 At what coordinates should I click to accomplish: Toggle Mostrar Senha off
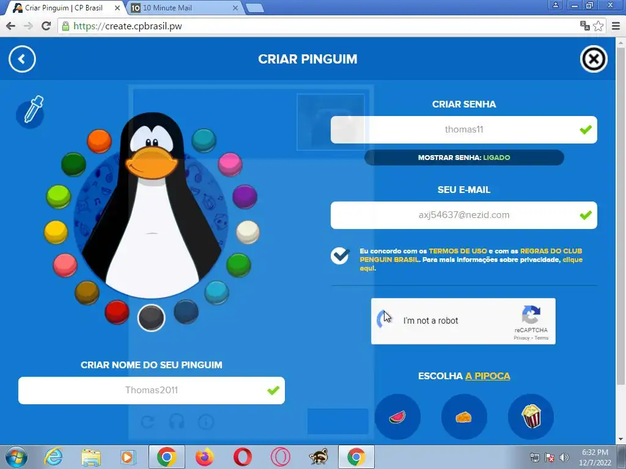[464, 158]
